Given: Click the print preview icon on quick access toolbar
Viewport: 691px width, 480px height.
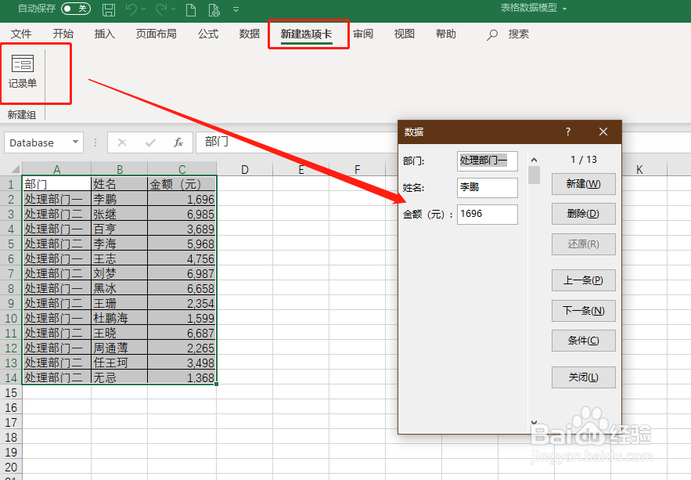Looking at the screenshot, I should pos(213,10).
